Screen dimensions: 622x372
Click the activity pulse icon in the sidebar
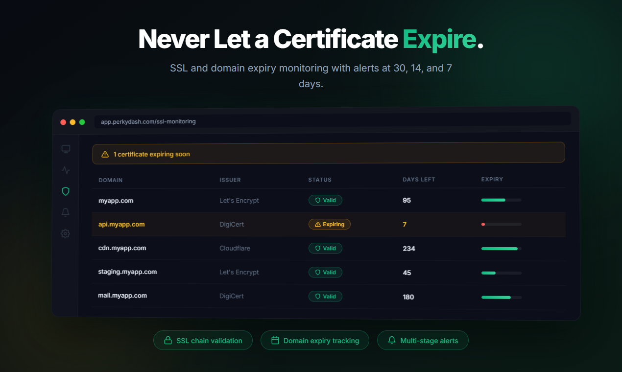coord(65,170)
